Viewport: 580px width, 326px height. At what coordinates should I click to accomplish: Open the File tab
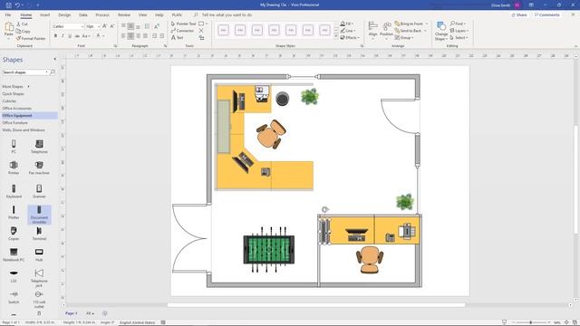click(x=8, y=14)
